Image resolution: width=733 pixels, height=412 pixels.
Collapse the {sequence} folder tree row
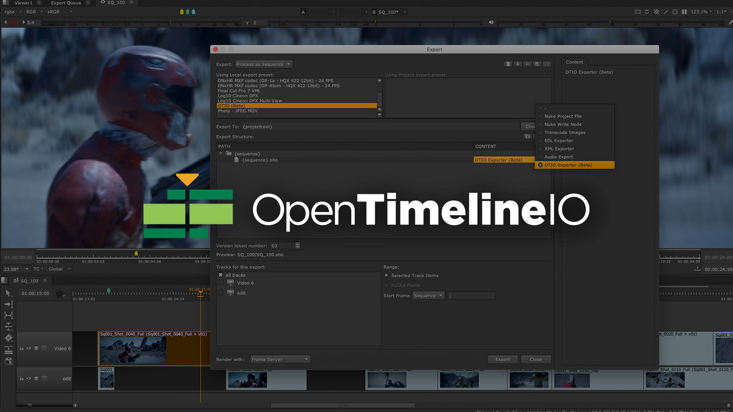(x=221, y=153)
